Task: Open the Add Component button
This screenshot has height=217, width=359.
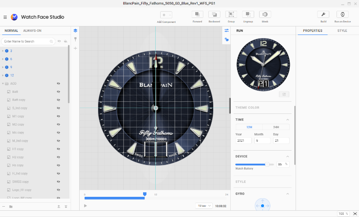Action: click(166, 15)
